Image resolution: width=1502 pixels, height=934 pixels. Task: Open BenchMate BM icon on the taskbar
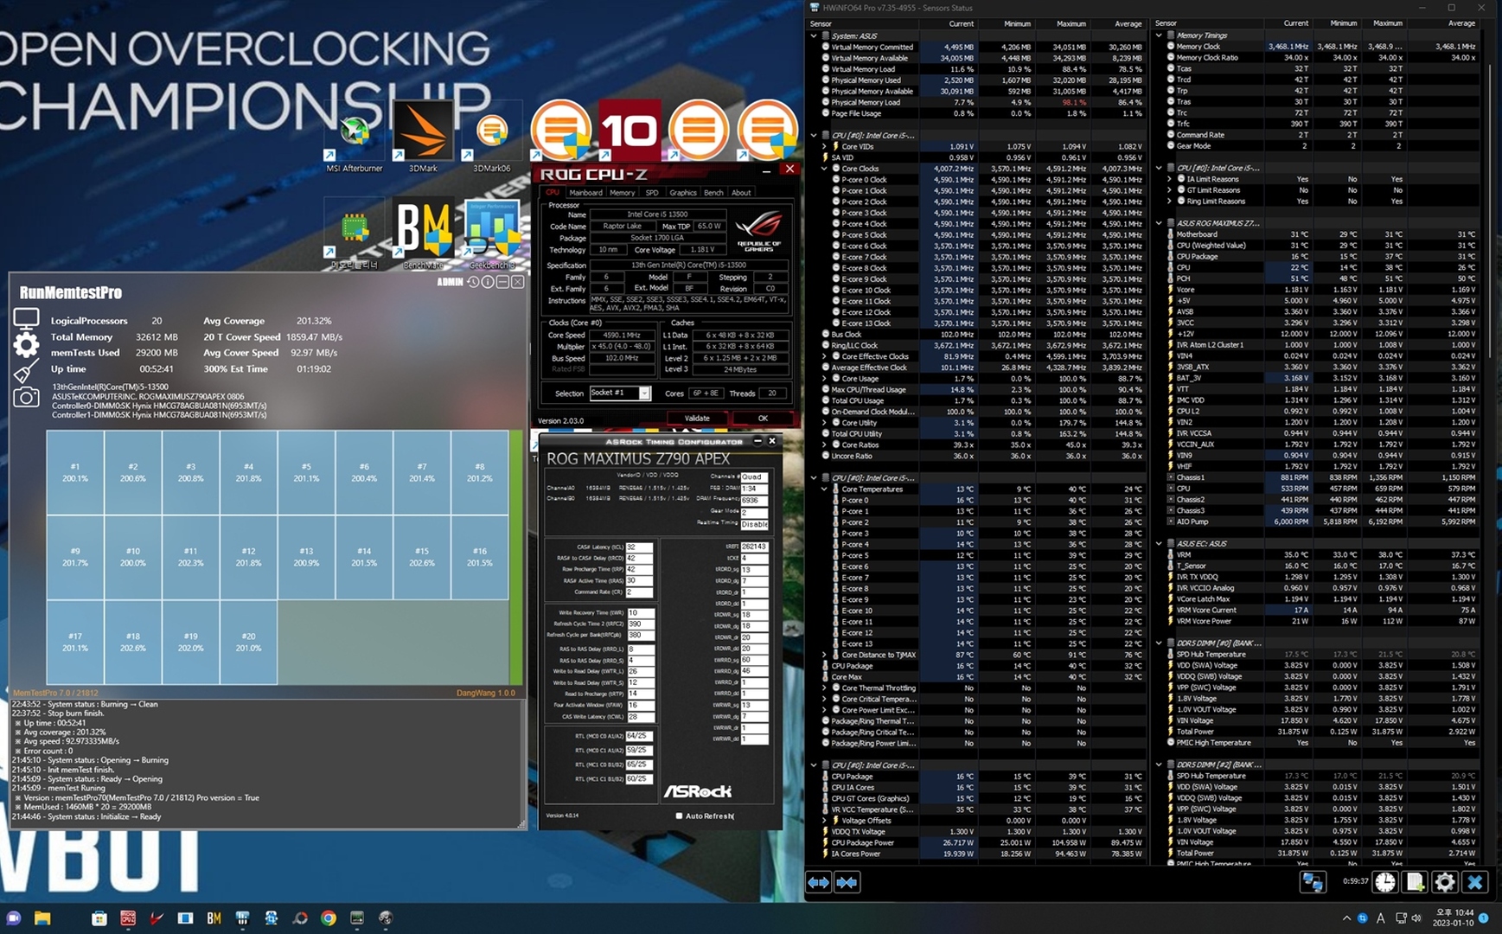[214, 918]
